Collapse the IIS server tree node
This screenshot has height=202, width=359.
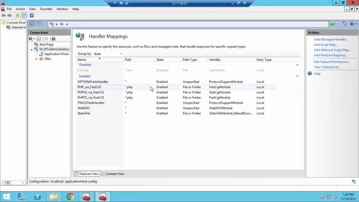point(31,49)
